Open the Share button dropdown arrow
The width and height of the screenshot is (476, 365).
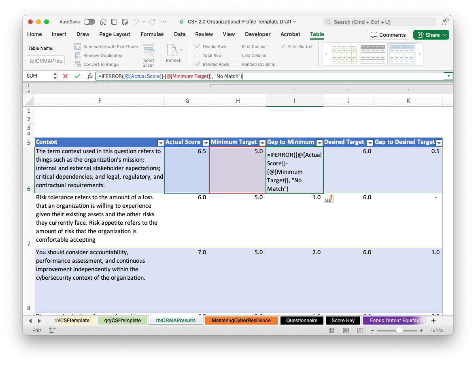[445, 35]
